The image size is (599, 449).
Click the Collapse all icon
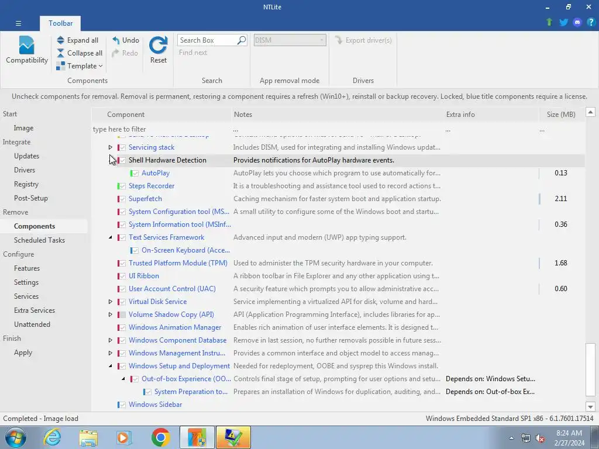pos(60,53)
